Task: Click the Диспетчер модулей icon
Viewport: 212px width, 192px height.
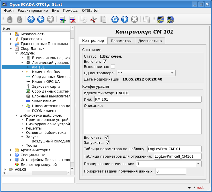Action: click(17, 164)
